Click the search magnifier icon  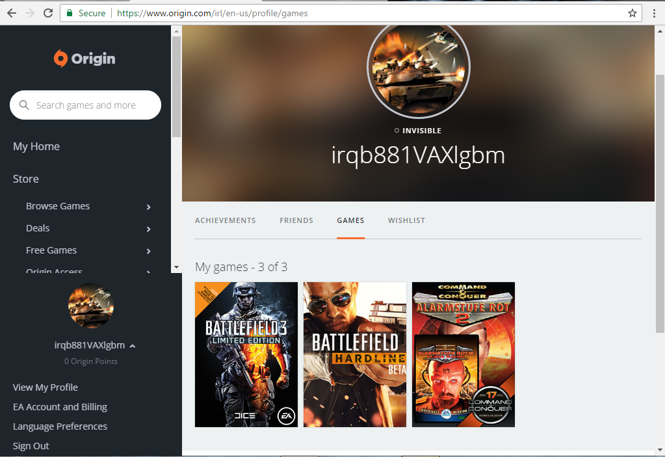pyautogui.click(x=24, y=105)
